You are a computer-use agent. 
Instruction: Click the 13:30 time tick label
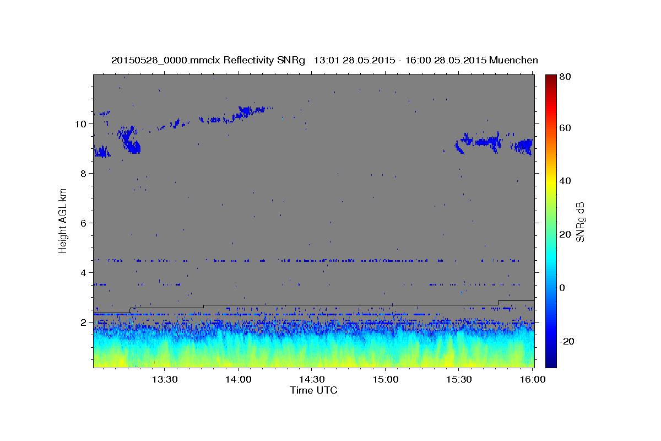[x=164, y=379]
